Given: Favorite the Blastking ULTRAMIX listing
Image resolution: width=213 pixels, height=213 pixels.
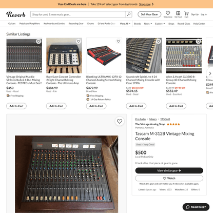Looking at the screenshot, I should click(x=119, y=41).
